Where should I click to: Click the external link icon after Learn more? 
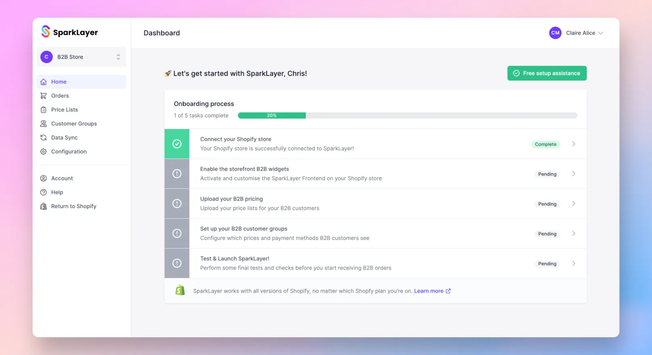click(x=448, y=291)
